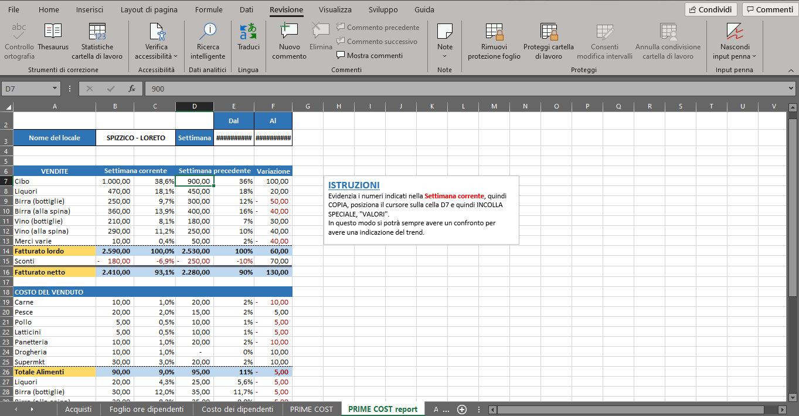Open the Note dropdown menu
This screenshot has height=416, width=799.
444,56
